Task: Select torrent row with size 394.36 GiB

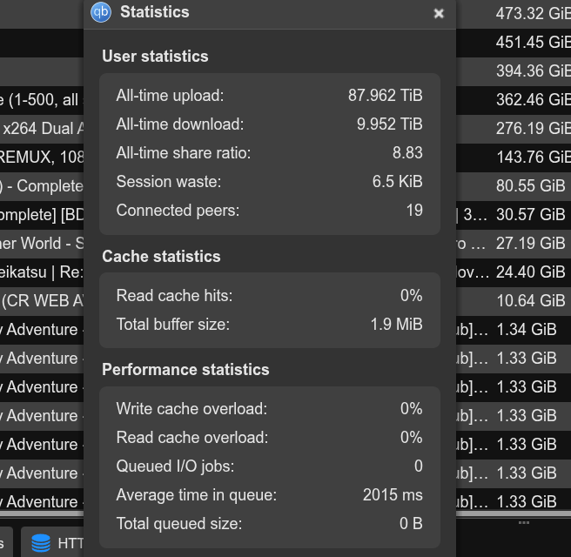Action: click(514, 71)
